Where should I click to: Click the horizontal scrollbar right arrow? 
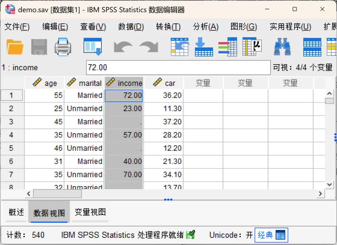[320, 194]
